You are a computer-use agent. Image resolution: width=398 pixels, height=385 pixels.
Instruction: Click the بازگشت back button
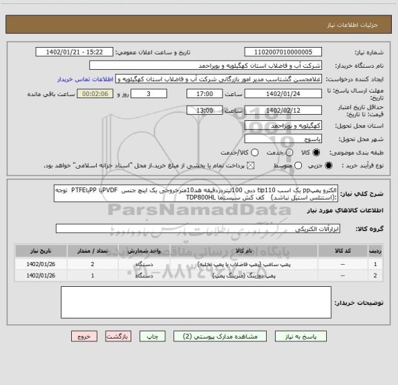click(118, 336)
